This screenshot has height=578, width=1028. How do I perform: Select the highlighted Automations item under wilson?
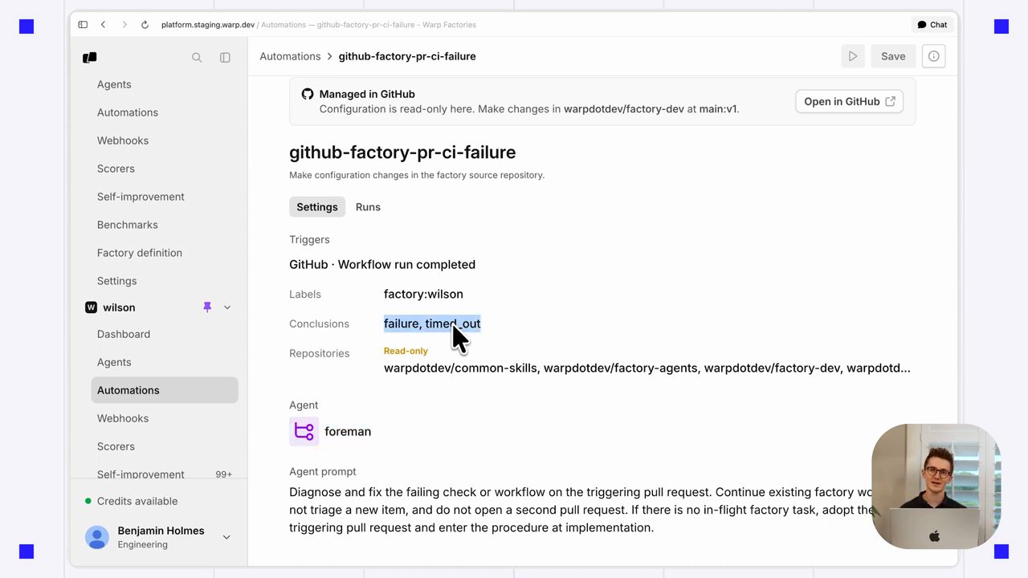point(165,390)
